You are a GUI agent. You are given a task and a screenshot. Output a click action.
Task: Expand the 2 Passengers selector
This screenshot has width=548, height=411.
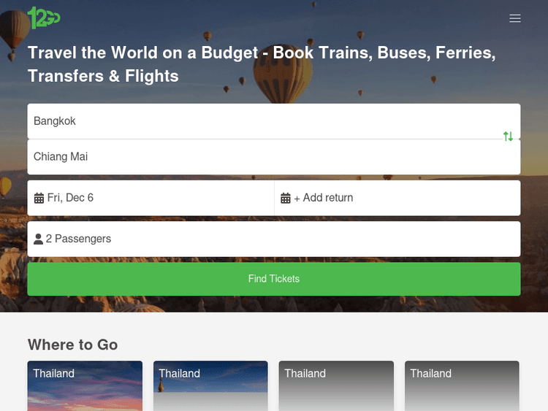point(78,239)
